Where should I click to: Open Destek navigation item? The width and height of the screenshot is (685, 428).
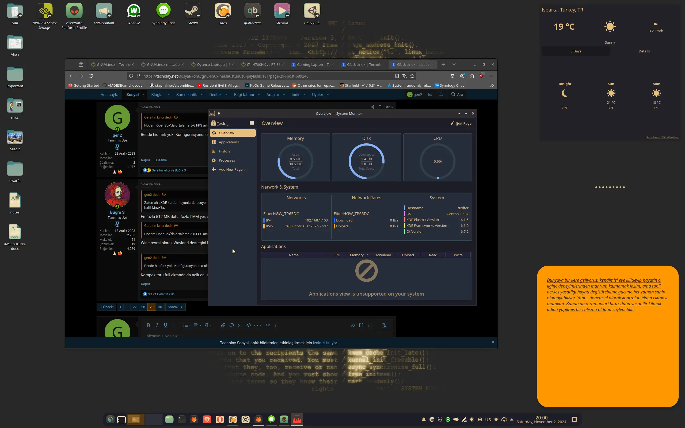click(x=215, y=94)
